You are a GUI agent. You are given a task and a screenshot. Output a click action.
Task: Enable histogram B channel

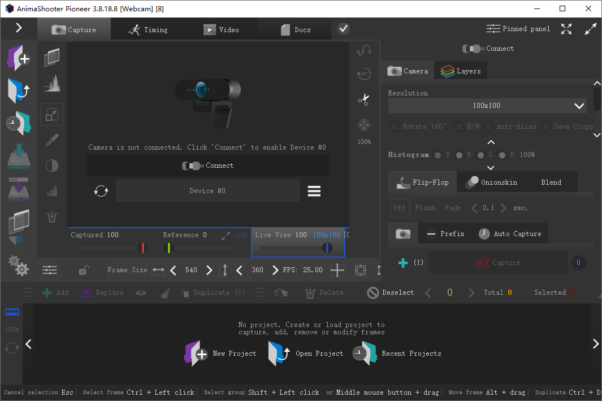tap(502, 155)
